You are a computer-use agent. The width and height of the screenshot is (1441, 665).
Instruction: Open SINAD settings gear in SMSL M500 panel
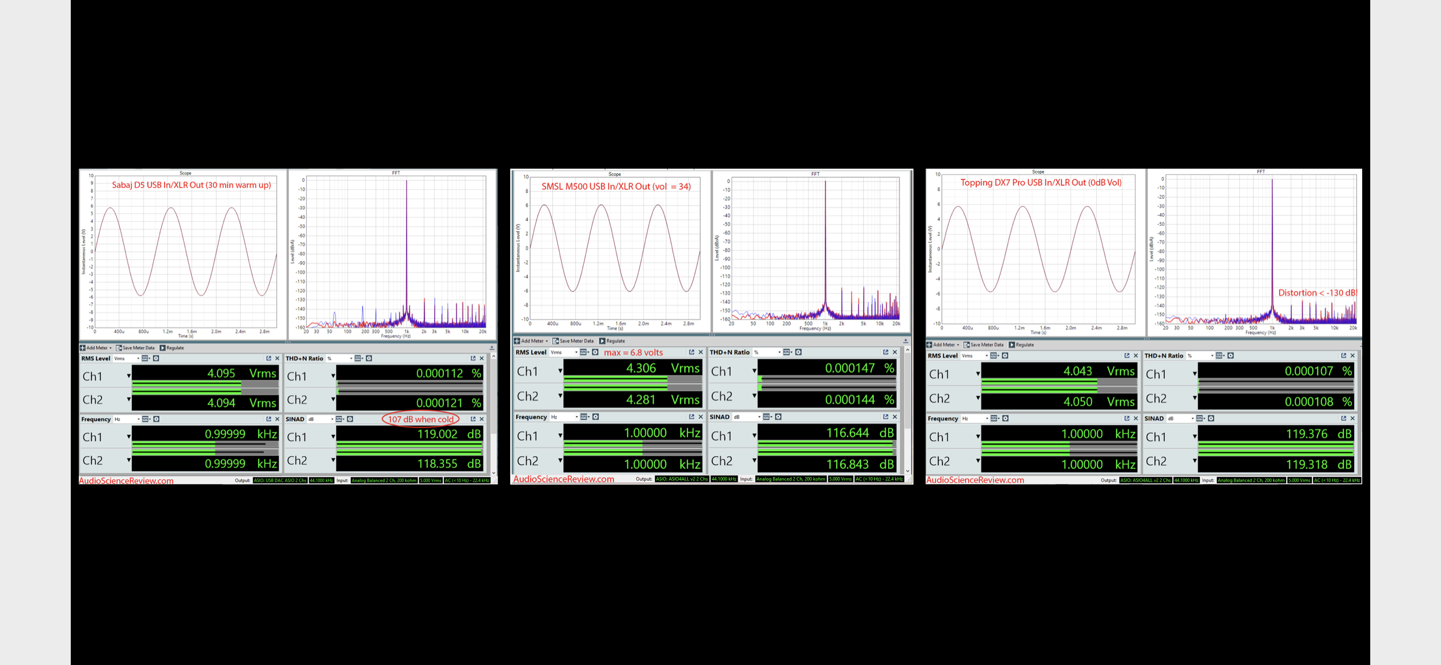coord(778,417)
